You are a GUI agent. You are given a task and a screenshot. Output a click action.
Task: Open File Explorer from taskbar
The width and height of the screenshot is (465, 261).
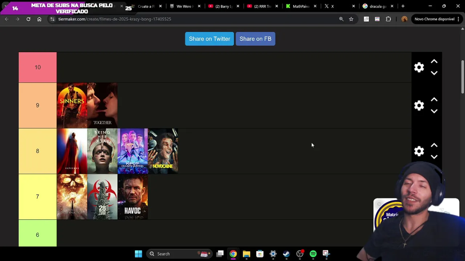(x=246, y=254)
